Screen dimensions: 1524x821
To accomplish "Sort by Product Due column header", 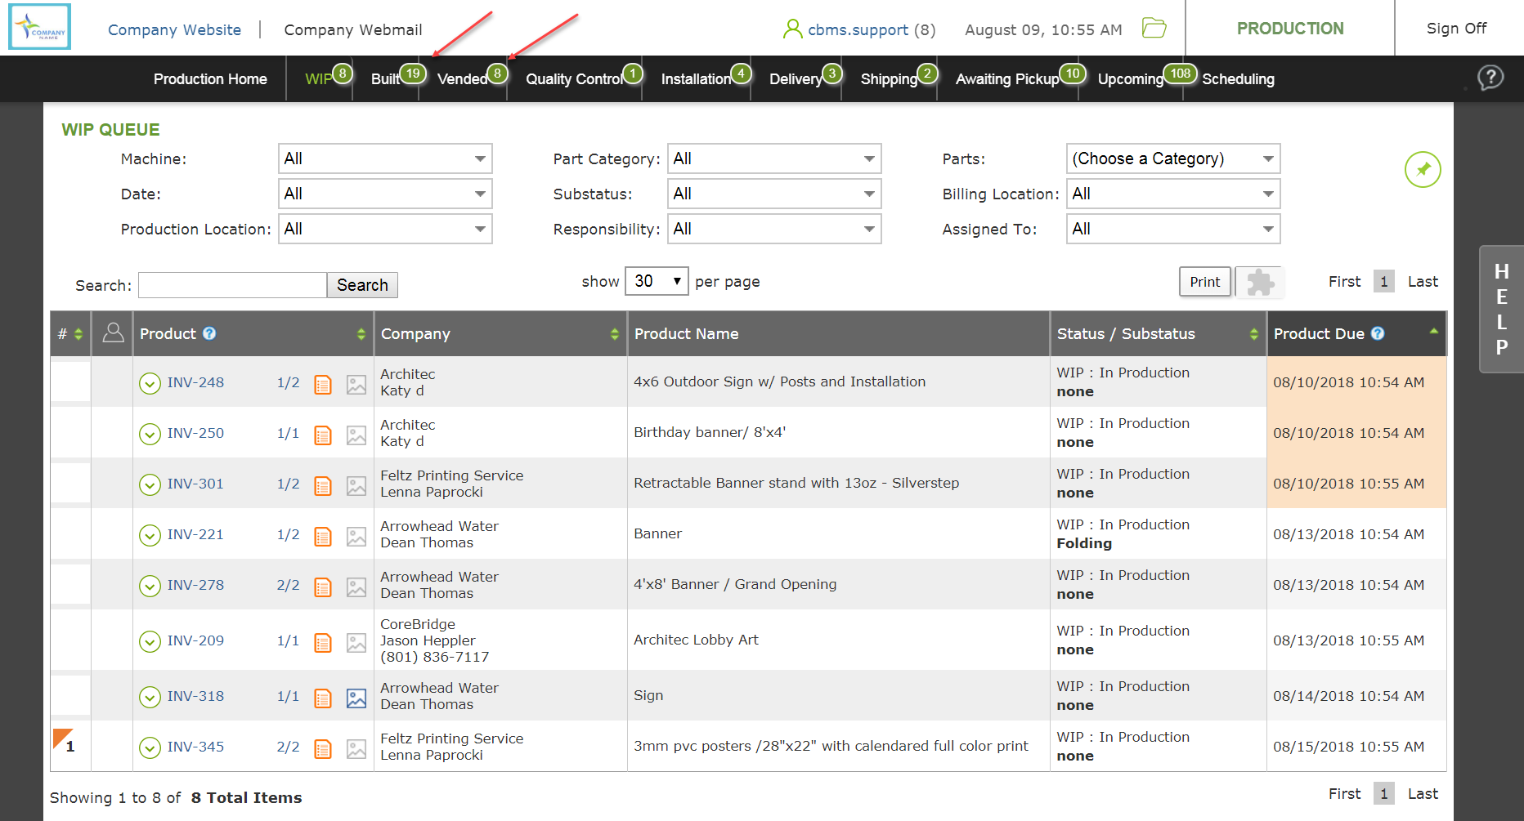I will coord(1356,333).
